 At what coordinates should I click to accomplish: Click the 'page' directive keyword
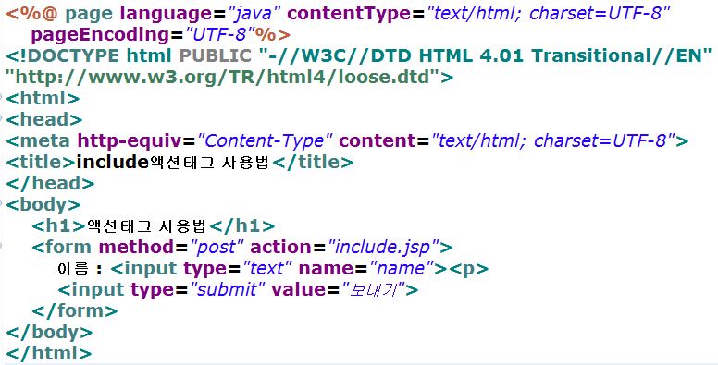pos(89,14)
